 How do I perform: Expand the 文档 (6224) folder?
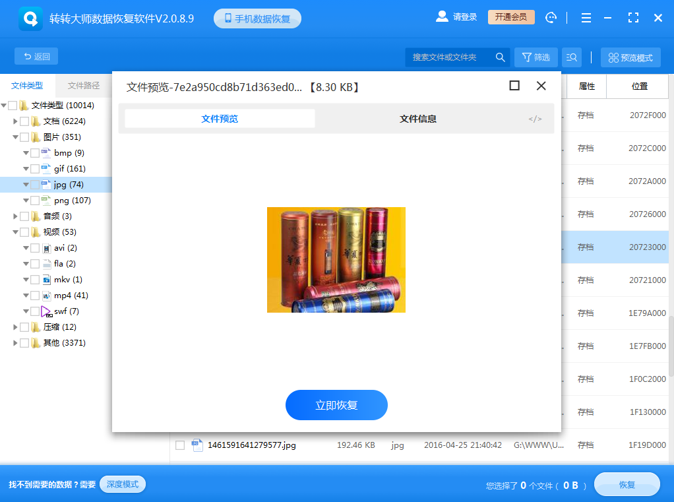15,121
